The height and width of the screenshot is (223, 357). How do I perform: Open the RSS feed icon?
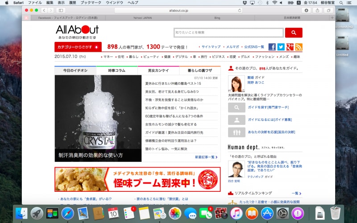click(299, 47)
